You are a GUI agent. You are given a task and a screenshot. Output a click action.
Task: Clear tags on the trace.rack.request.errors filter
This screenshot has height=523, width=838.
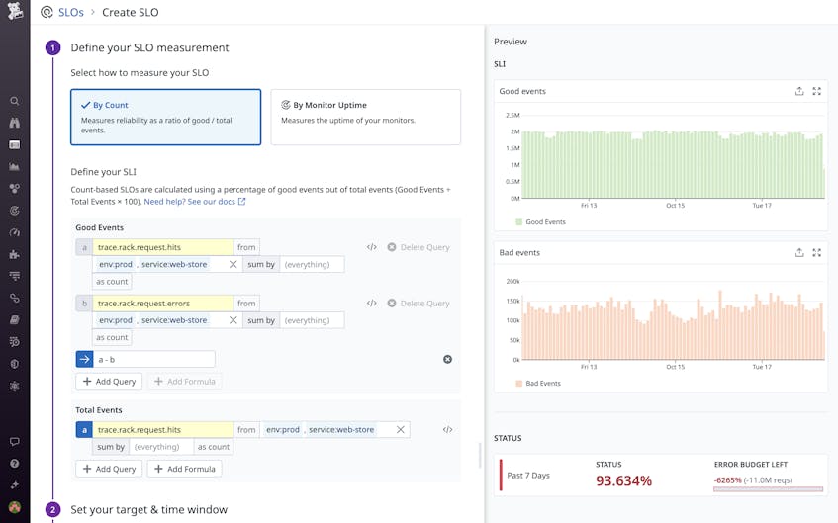tap(233, 320)
